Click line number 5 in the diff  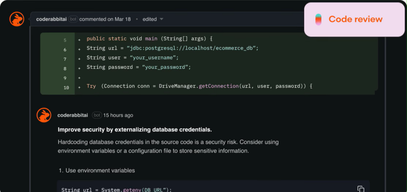click(65, 40)
